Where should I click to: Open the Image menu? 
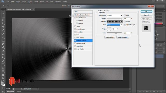[18, 2]
